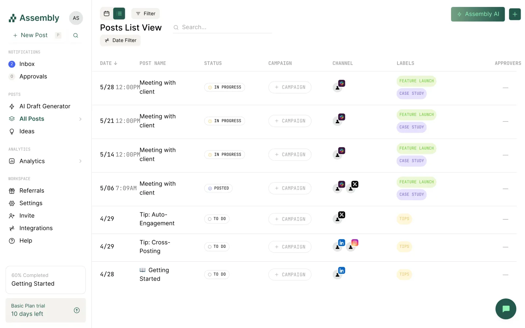This screenshot has width=525, height=328.
Task: Click the upgrade arrow on Basic Plan trial
Action: [x=77, y=311]
